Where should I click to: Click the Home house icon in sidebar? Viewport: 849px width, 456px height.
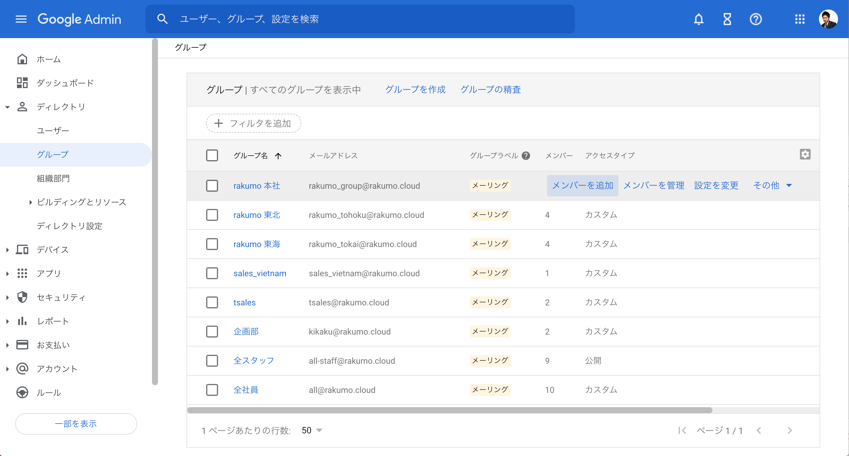click(x=22, y=59)
